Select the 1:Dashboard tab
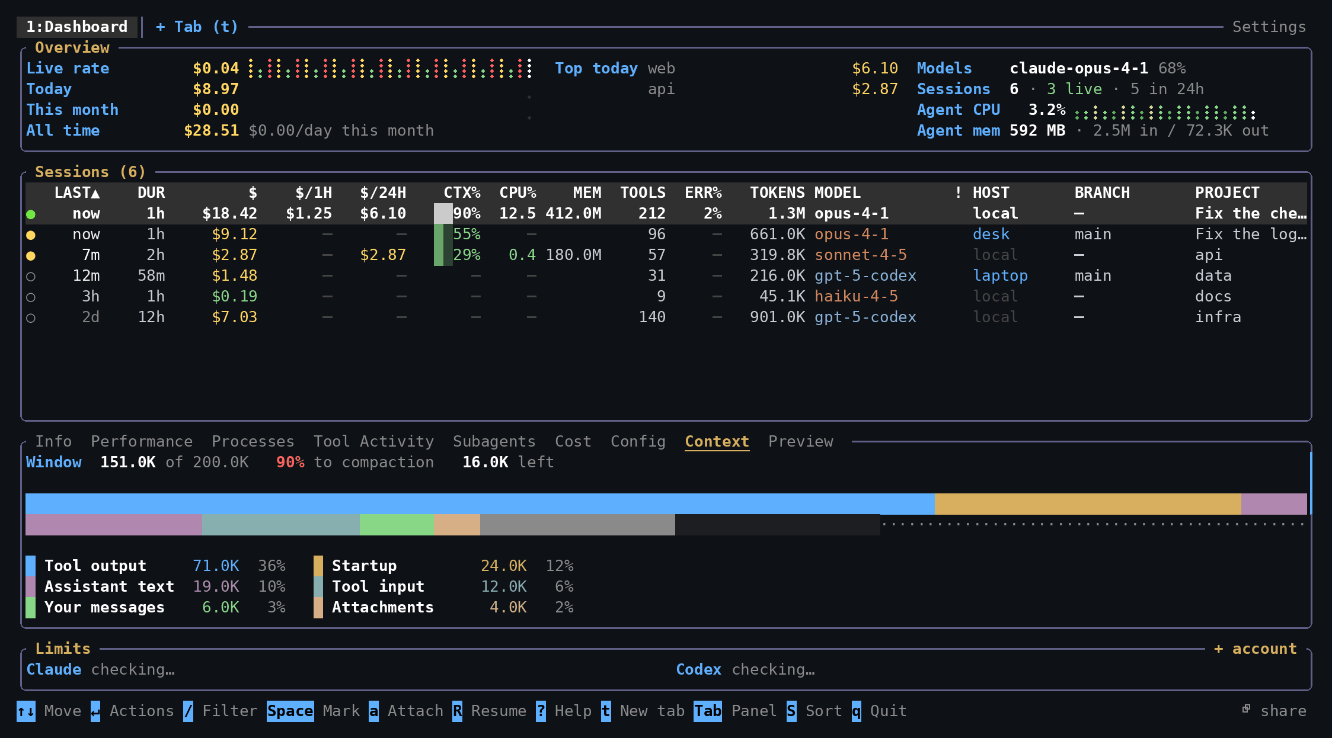This screenshot has width=1332, height=738. pyautogui.click(x=77, y=27)
